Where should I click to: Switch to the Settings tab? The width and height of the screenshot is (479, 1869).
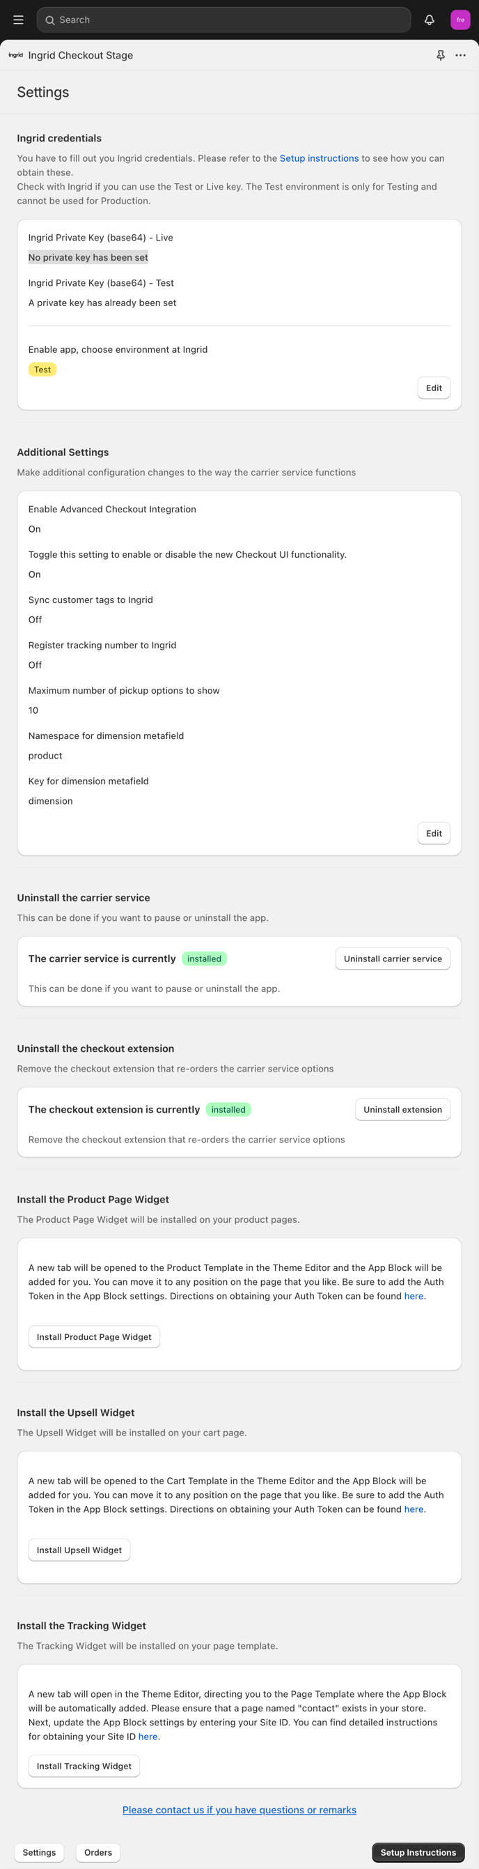(x=39, y=1852)
